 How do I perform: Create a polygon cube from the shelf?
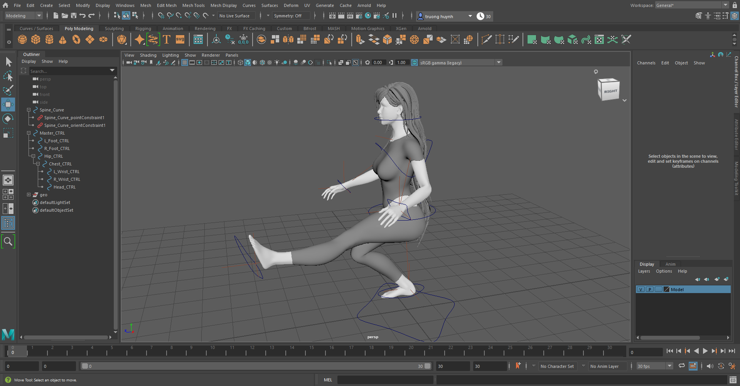pos(35,39)
